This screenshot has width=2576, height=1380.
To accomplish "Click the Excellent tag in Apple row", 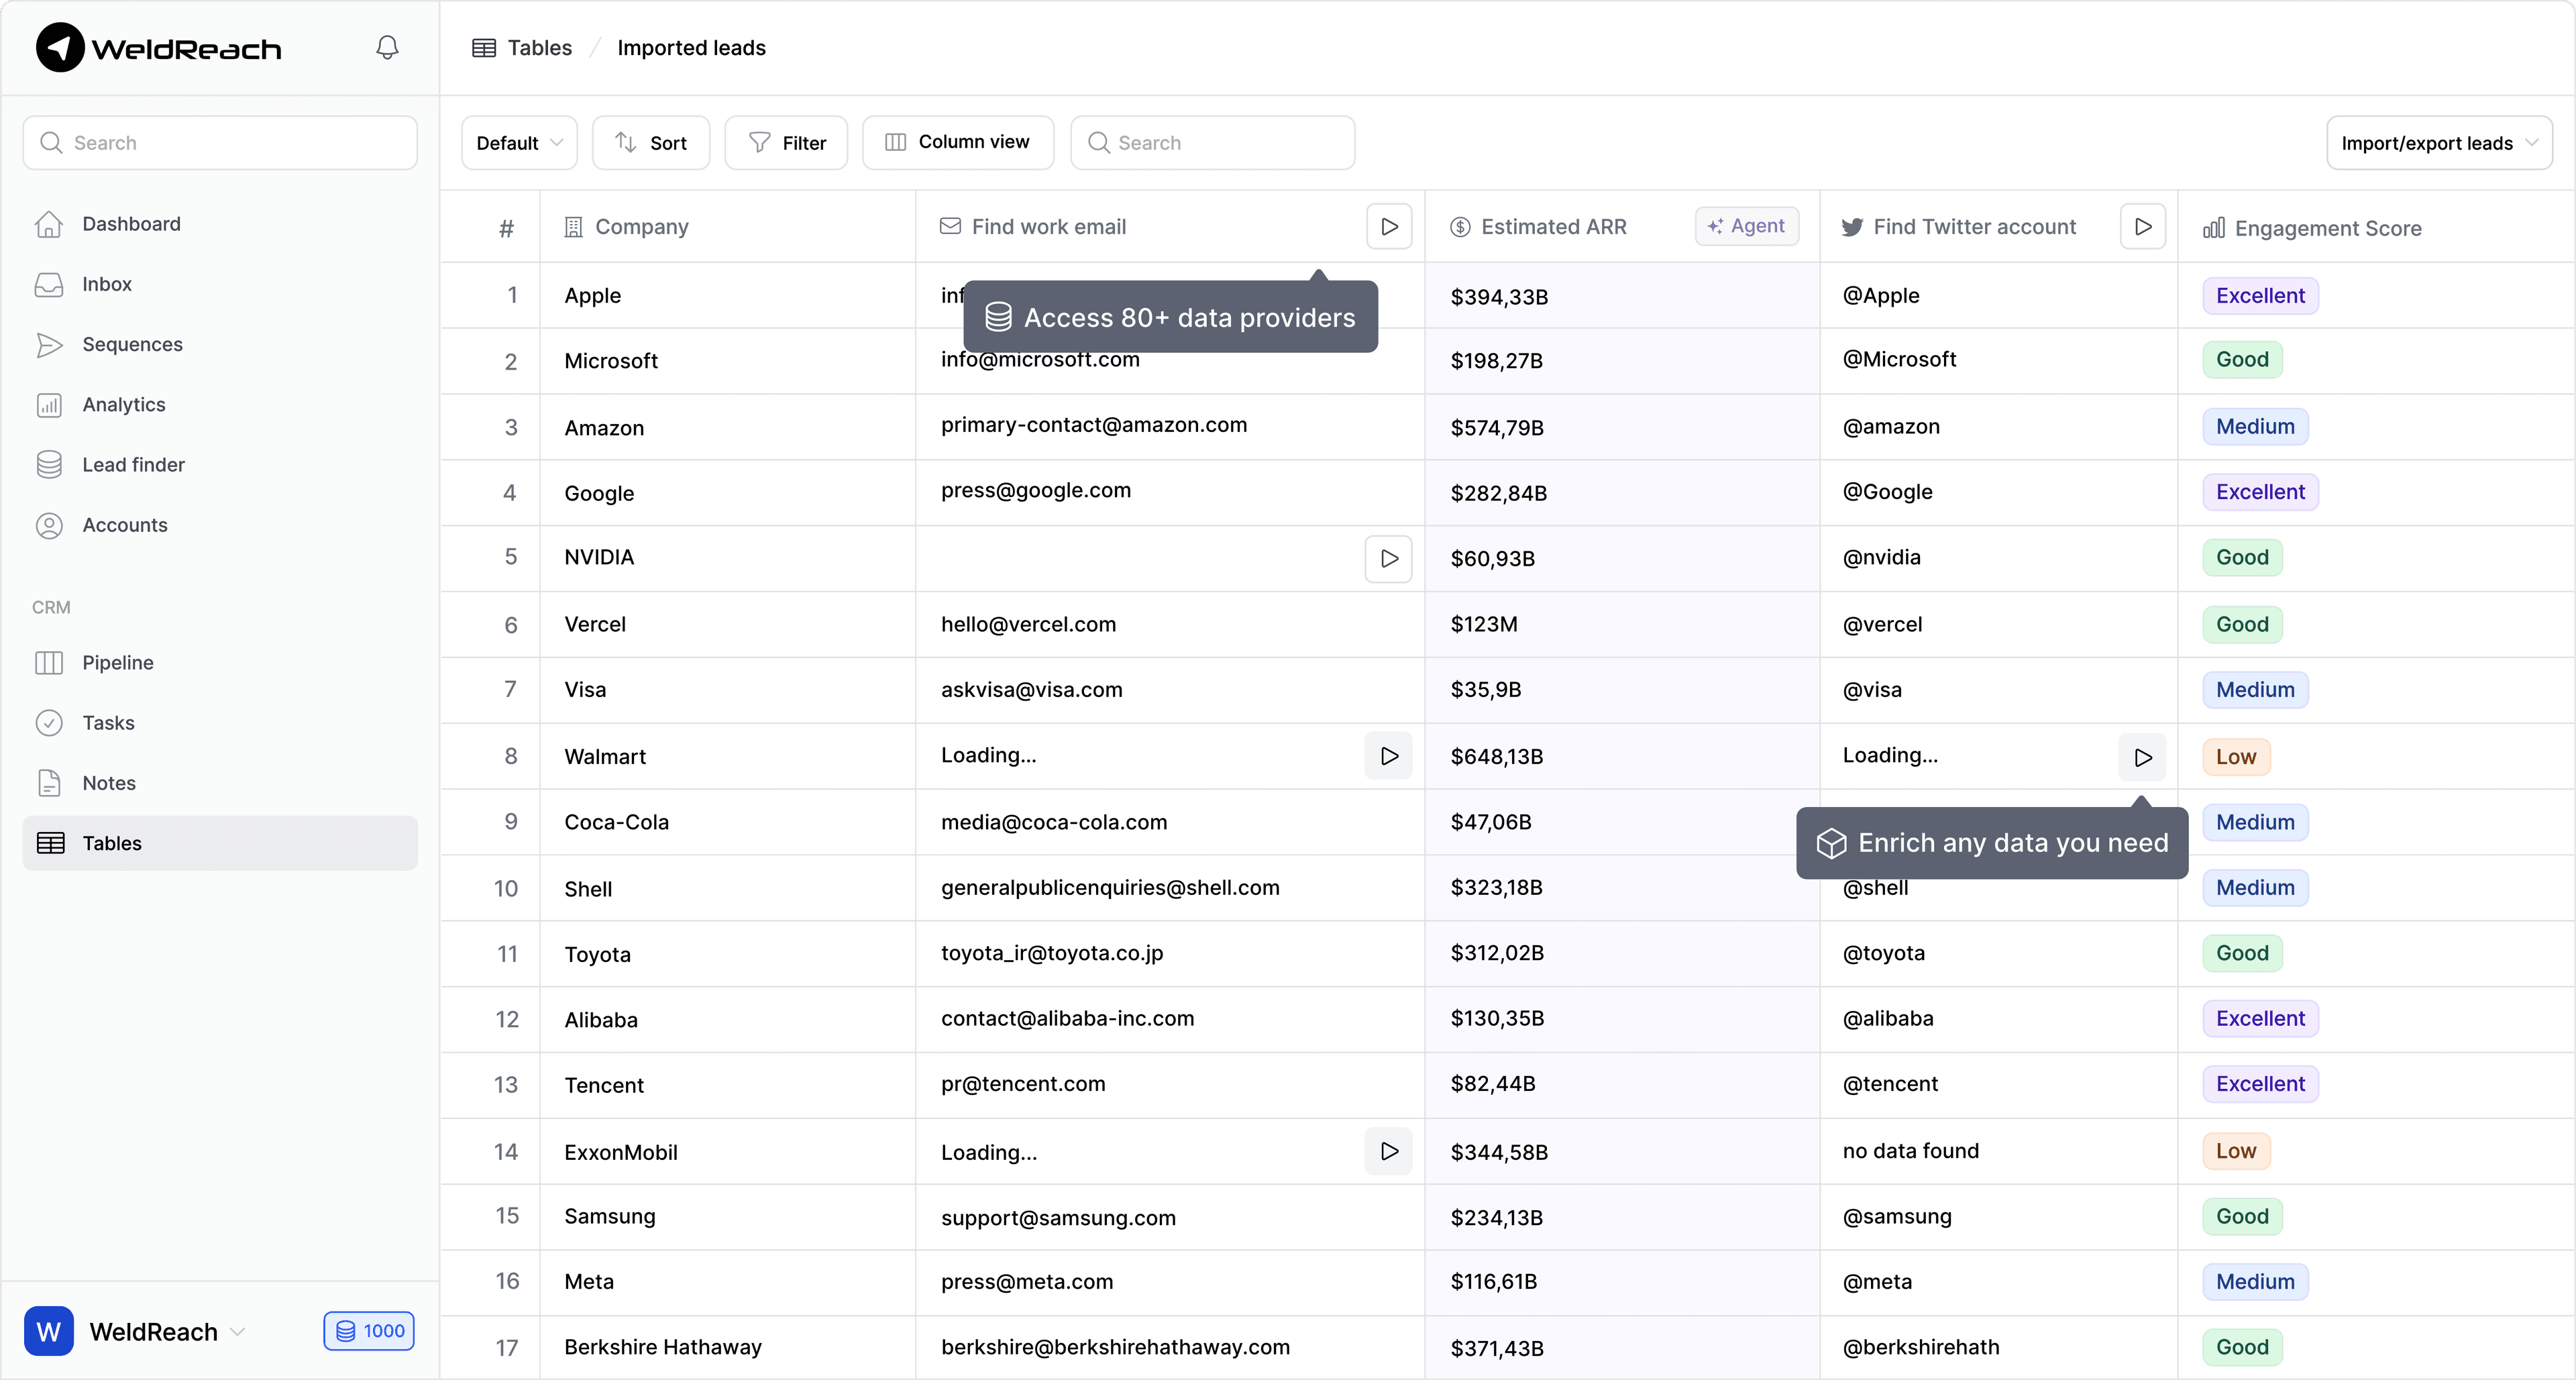I will pos(2260,296).
